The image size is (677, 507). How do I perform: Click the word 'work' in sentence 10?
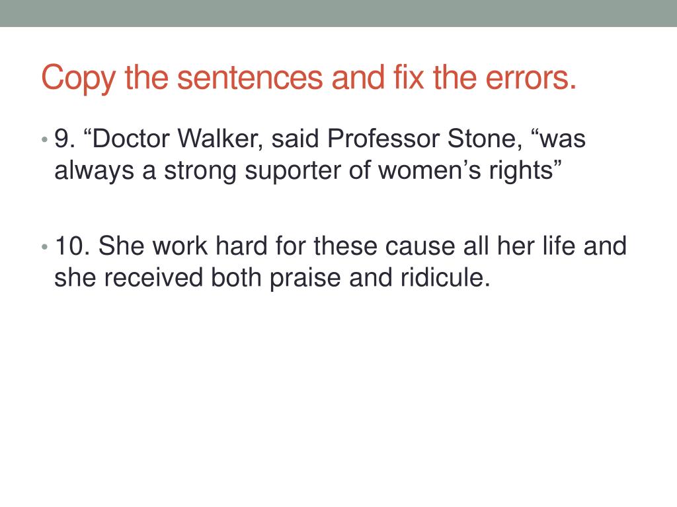tap(180, 246)
